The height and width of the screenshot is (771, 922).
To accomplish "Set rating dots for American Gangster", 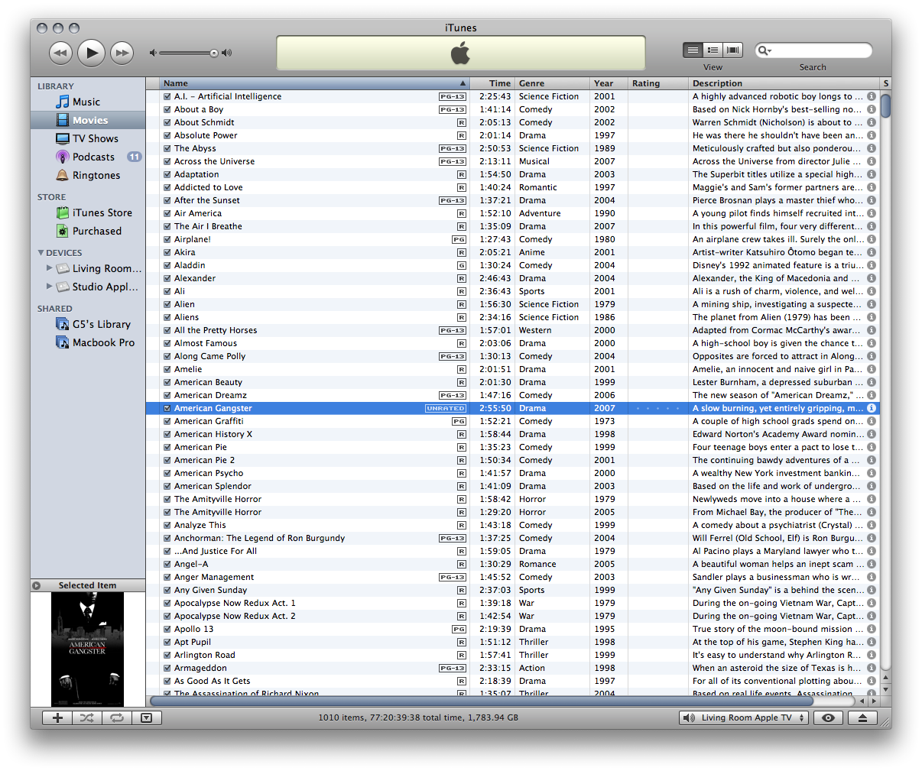I will pyautogui.click(x=657, y=408).
